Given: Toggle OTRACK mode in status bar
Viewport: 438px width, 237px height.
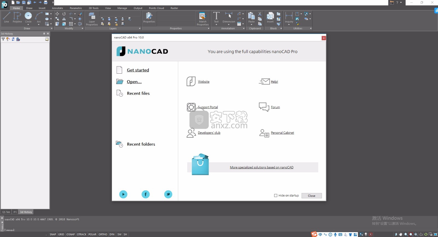Looking at the screenshot, I should click(82, 234).
